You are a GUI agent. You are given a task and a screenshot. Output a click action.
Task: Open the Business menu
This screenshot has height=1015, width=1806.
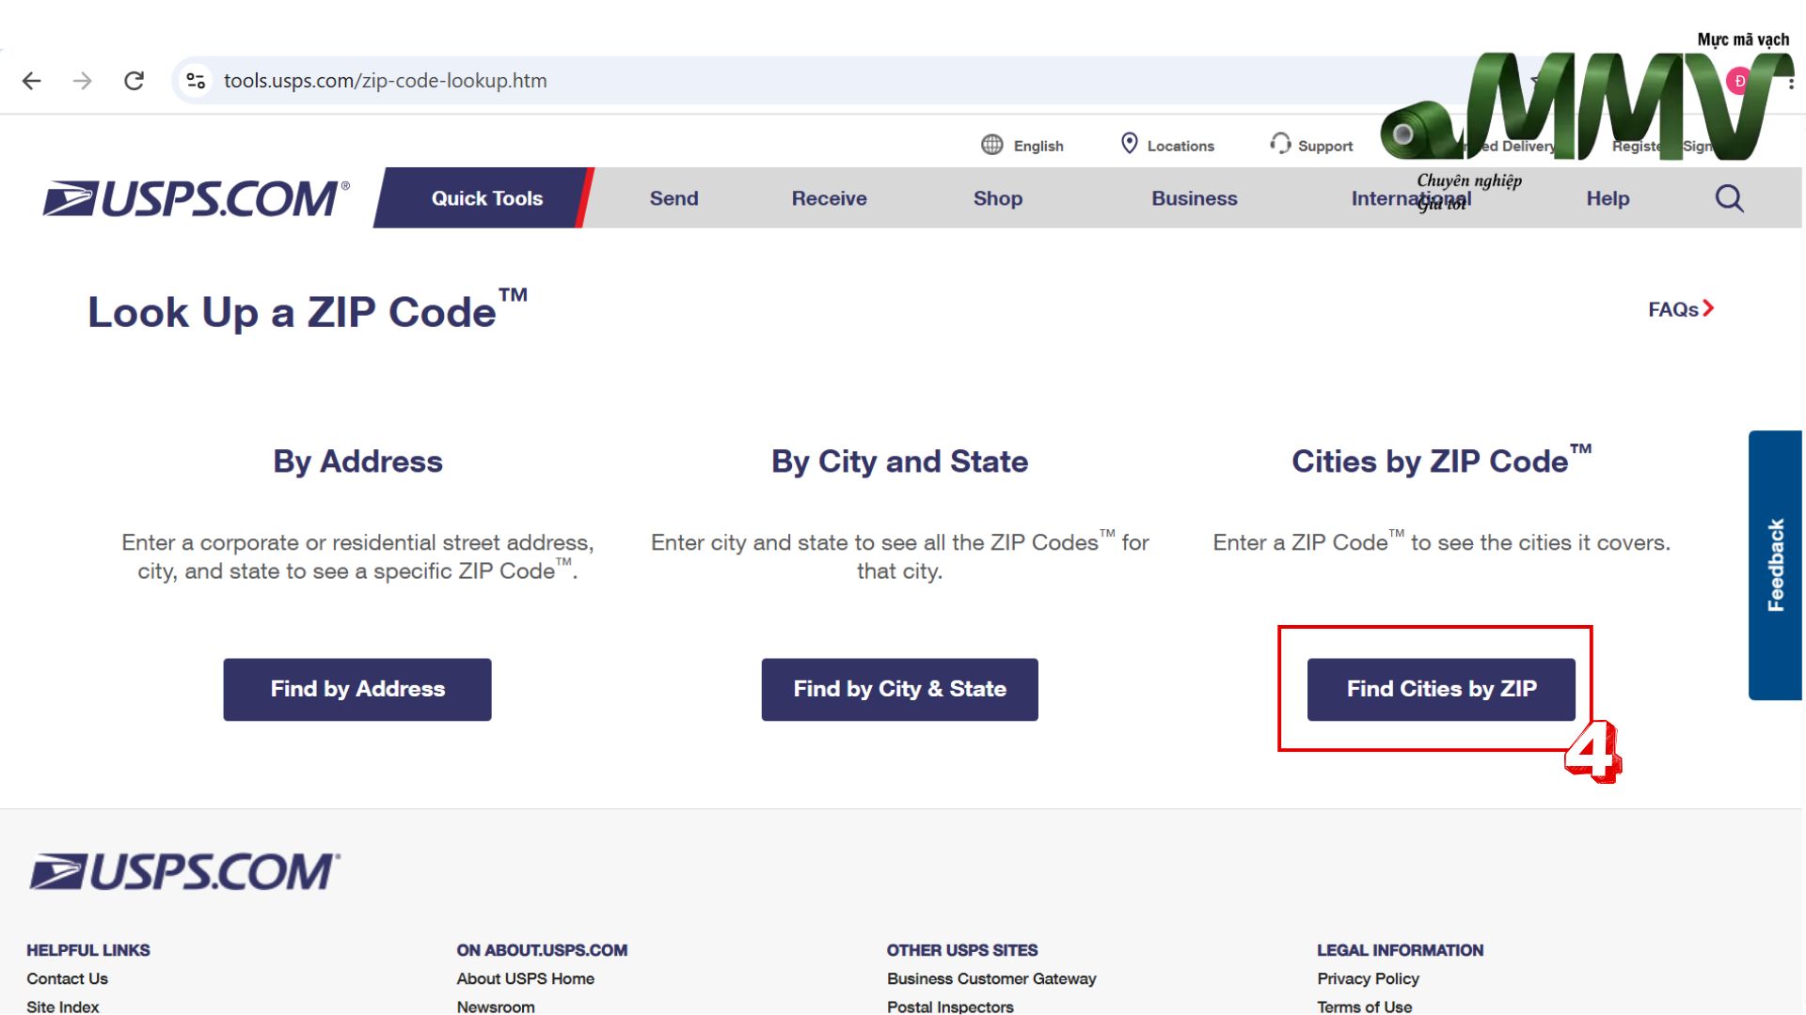(x=1194, y=198)
